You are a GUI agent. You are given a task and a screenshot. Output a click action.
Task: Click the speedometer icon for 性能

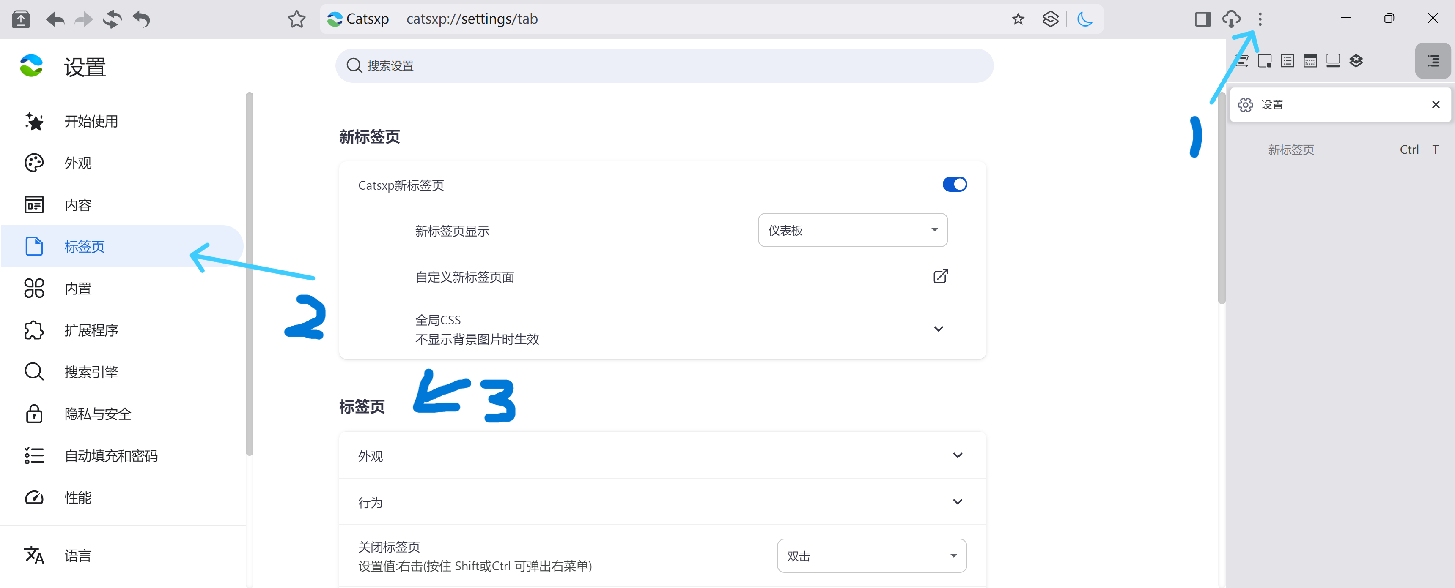click(x=34, y=497)
